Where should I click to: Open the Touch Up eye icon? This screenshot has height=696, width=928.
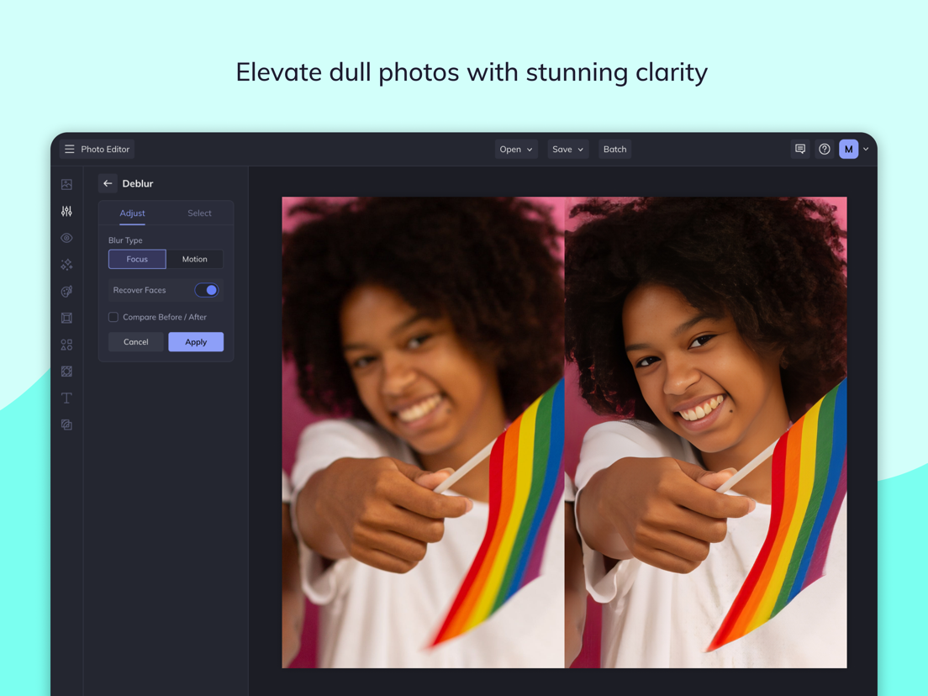[67, 238]
